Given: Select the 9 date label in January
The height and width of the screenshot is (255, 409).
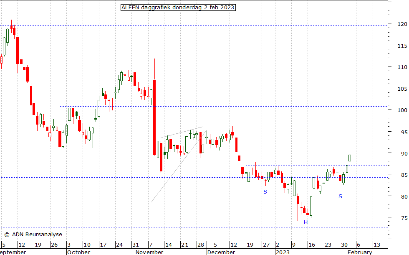Looking at the screenshot, I should click(294, 245).
